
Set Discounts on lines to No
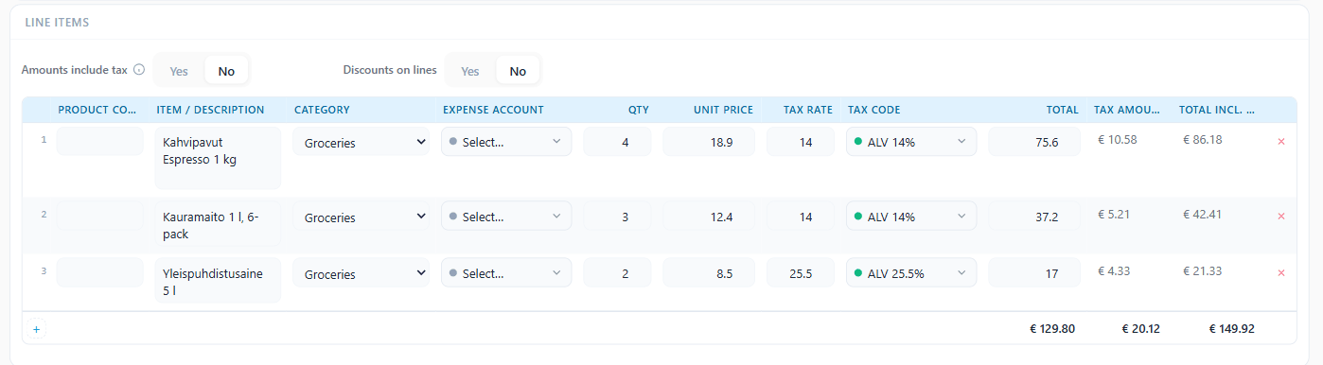(x=518, y=71)
